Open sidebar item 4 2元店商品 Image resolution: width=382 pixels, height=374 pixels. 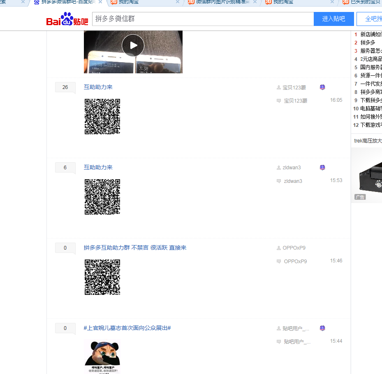[x=371, y=59]
